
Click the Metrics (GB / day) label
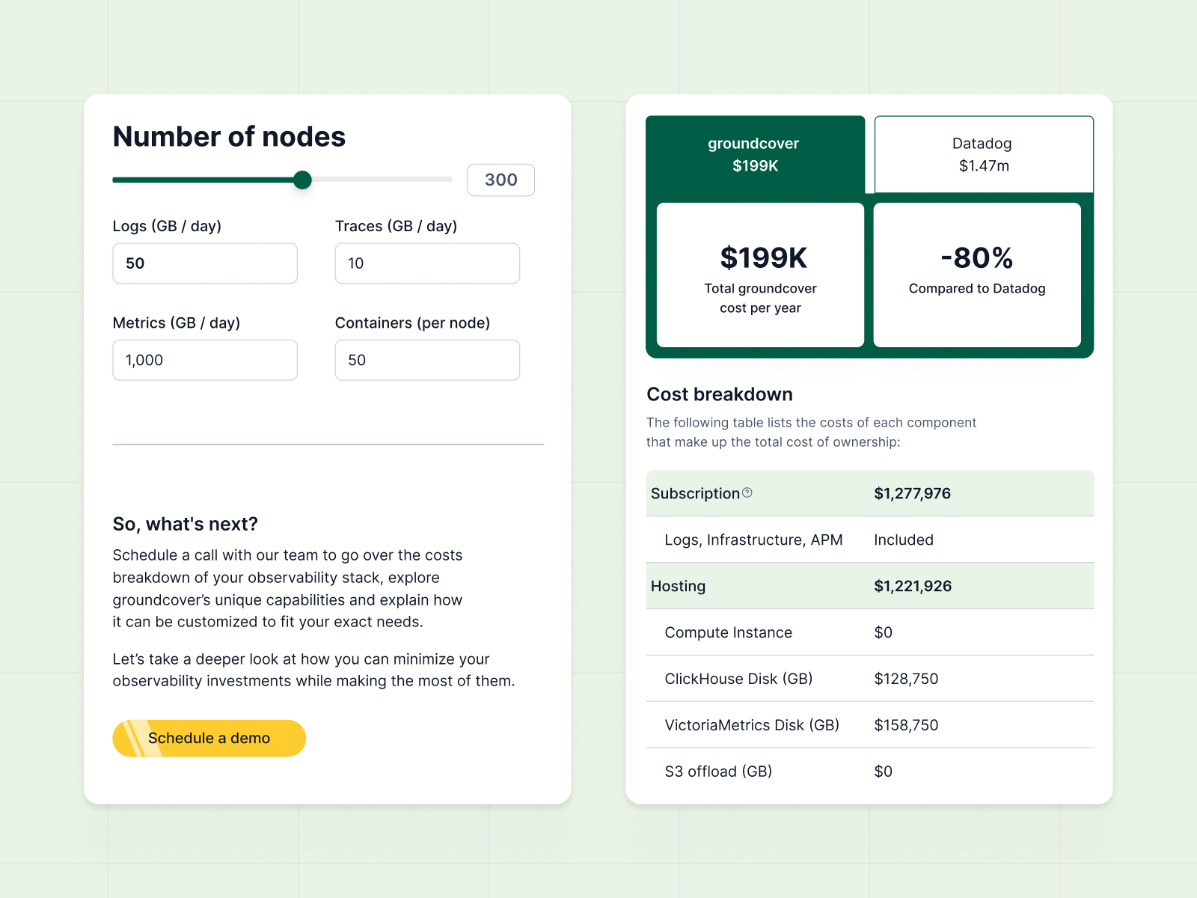(x=176, y=323)
